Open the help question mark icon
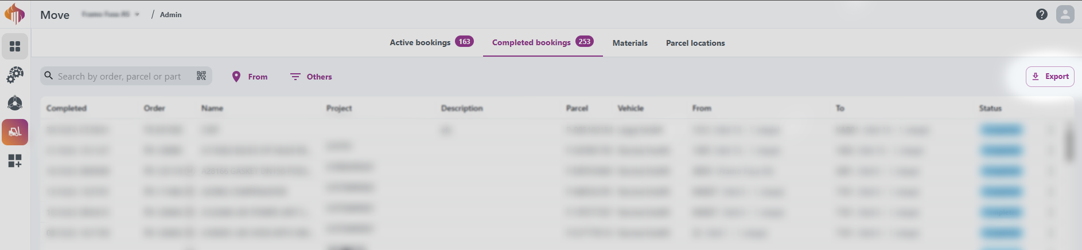The image size is (1082, 250). (x=1042, y=15)
